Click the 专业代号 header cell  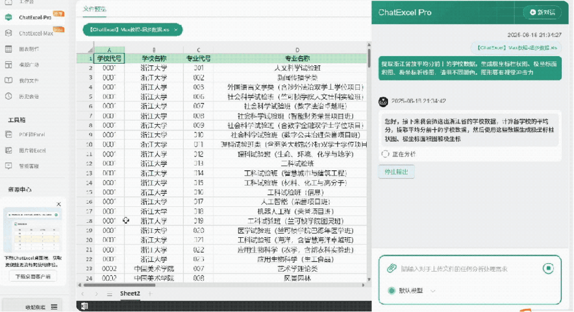click(x=198, y=58)
